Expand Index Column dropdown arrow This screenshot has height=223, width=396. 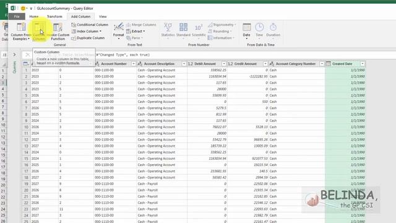pyautogui.click(x=100, y=32)
